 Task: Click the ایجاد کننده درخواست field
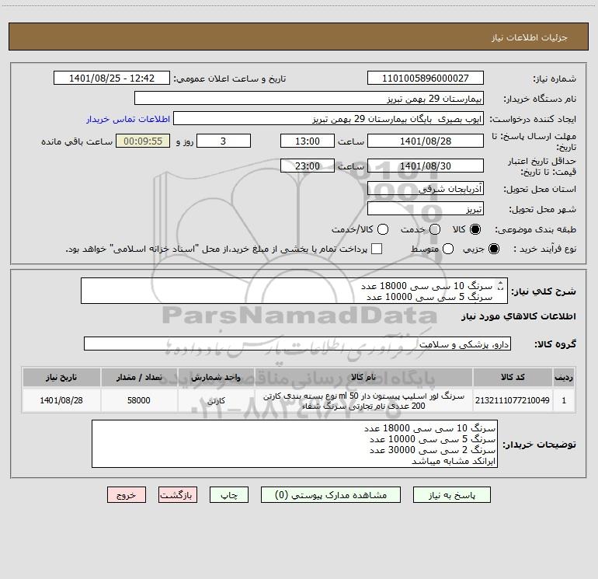(x=329, y=119)
